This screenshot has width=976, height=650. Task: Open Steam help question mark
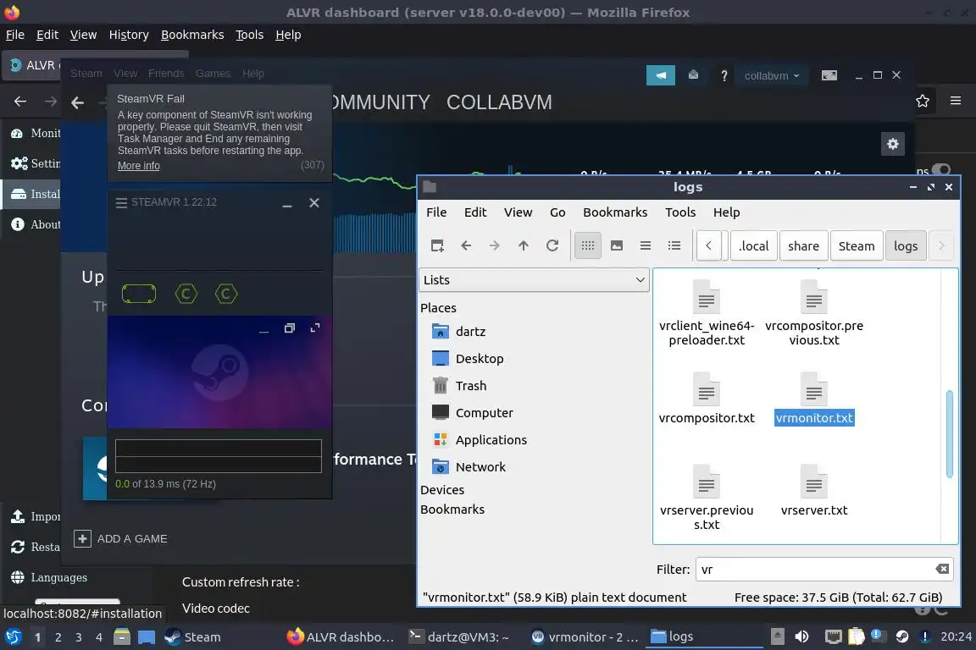click(x=724, y=76)
